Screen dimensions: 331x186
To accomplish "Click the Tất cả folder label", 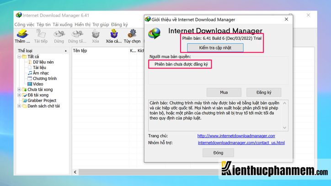I will click(x=33, y=57).
